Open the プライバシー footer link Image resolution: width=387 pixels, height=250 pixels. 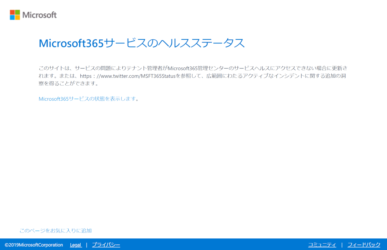(x=106, y=245)
